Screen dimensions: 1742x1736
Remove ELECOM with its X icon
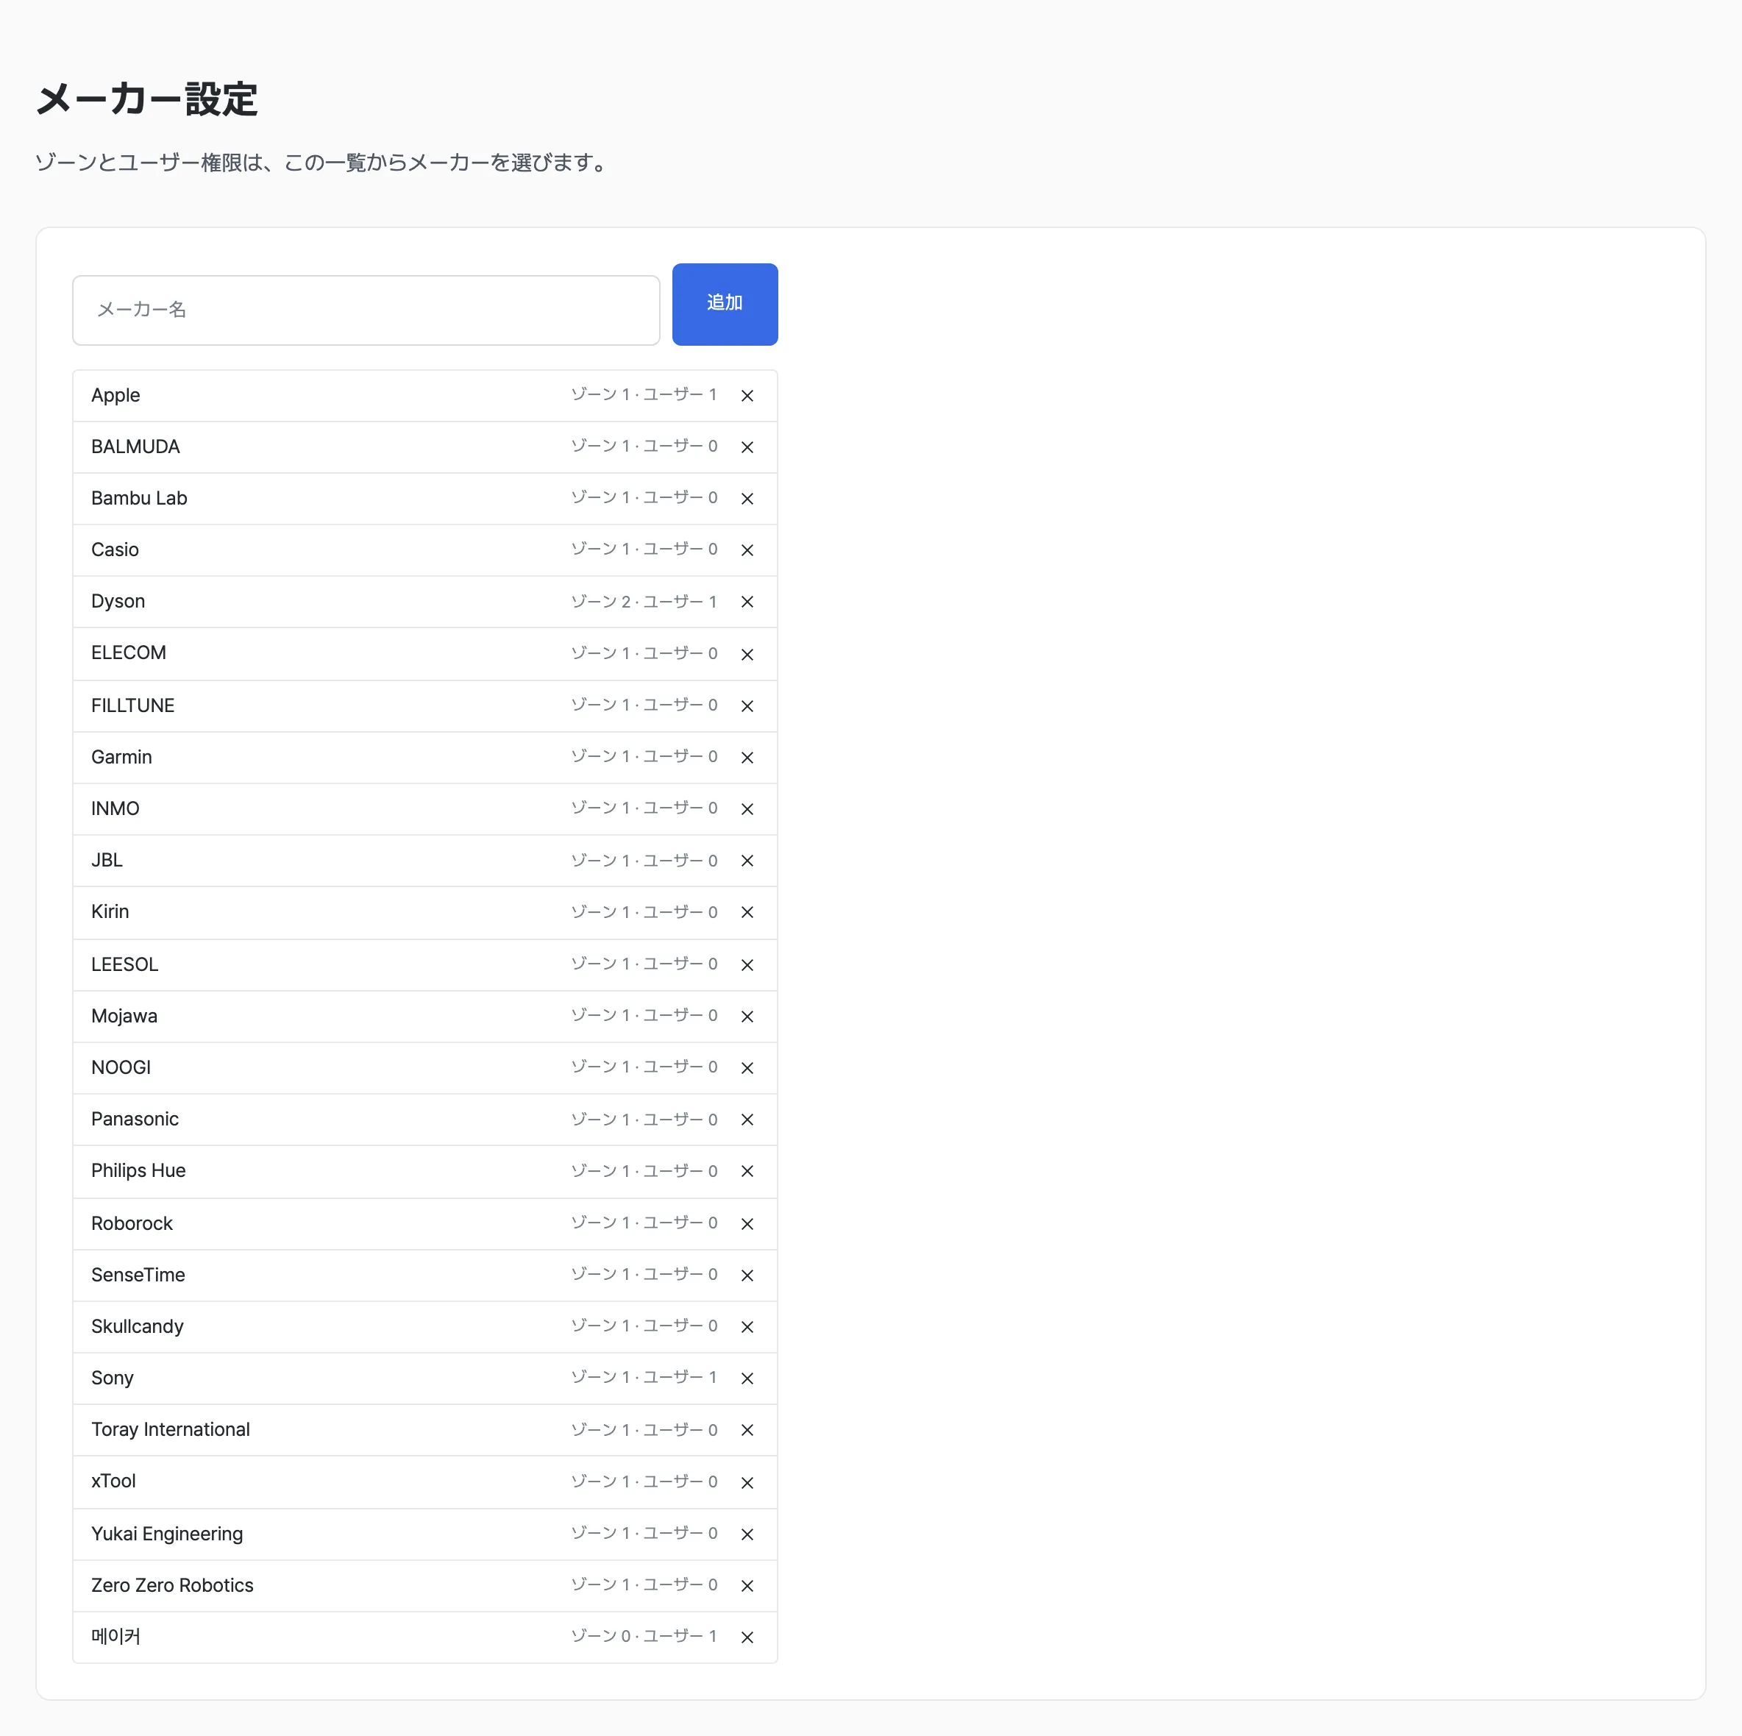click(747, 654)
